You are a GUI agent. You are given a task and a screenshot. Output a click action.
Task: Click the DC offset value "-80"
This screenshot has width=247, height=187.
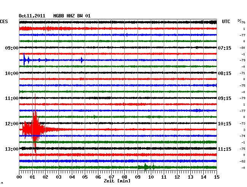pos(242,48)
